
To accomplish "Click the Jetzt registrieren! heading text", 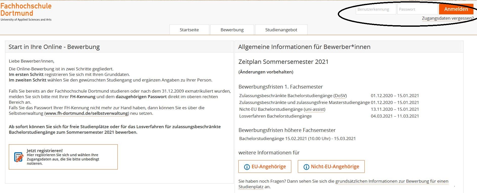I will pyautogui.click(x=45, y=151).
